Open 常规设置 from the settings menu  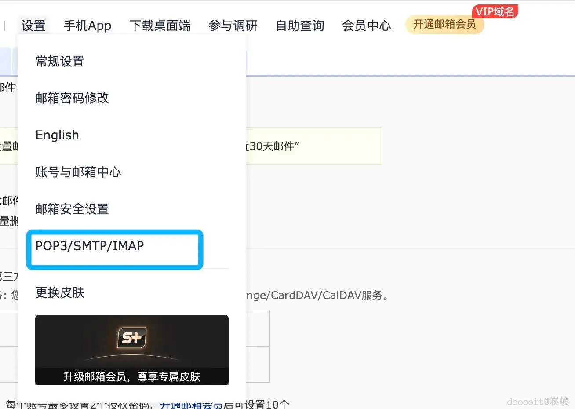point(59,62)
